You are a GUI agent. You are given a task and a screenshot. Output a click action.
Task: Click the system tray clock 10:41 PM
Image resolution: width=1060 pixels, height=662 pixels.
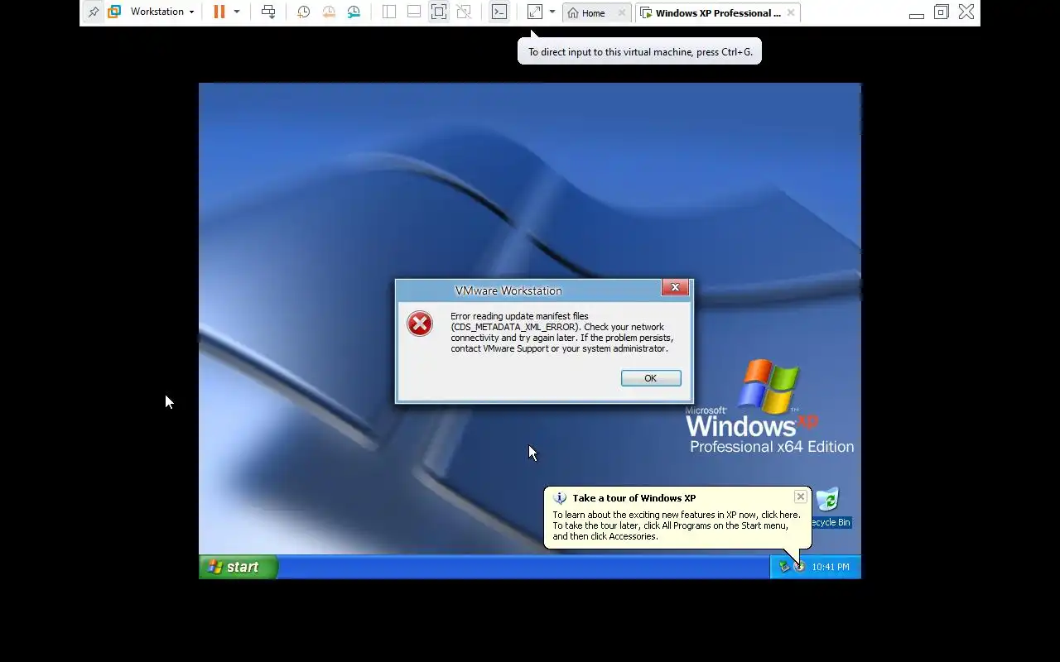click(831, 567)
